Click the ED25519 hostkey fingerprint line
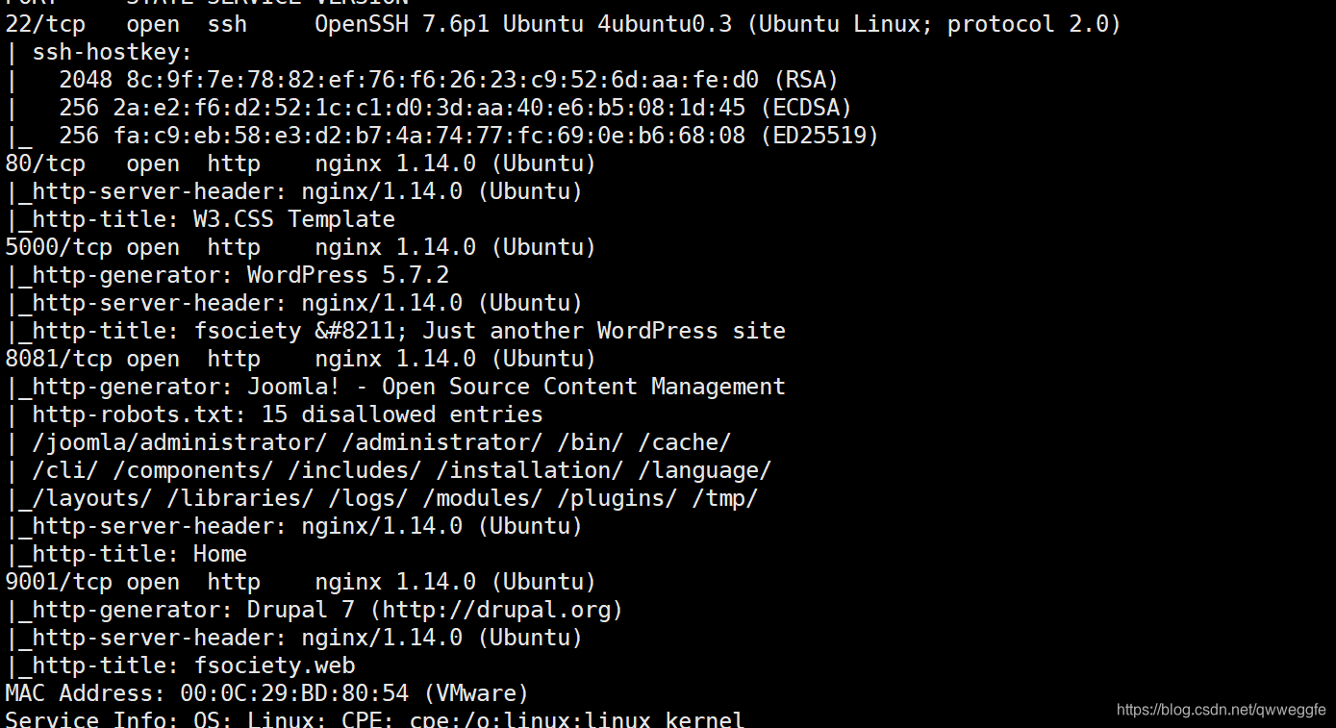Screen dimensions: 1336x728 pos(442,136)
